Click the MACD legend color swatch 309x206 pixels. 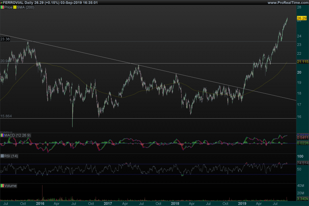coord(2,135)
